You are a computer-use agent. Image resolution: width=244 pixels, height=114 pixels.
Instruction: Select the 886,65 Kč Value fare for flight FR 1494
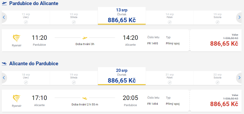(224, 104)
